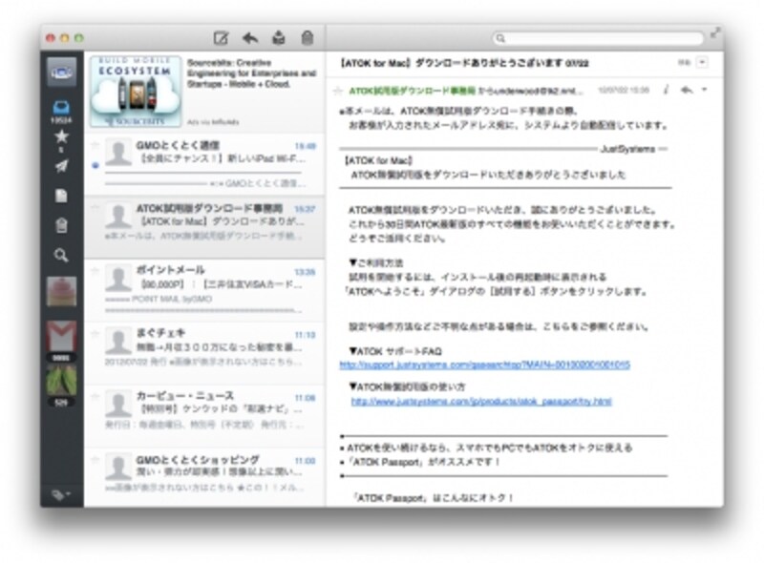This screenshot has width=764, height=563.
Task: Click the sender name ATOK試用版ダウンロード事務局 in the header
Action: point(412,91)
